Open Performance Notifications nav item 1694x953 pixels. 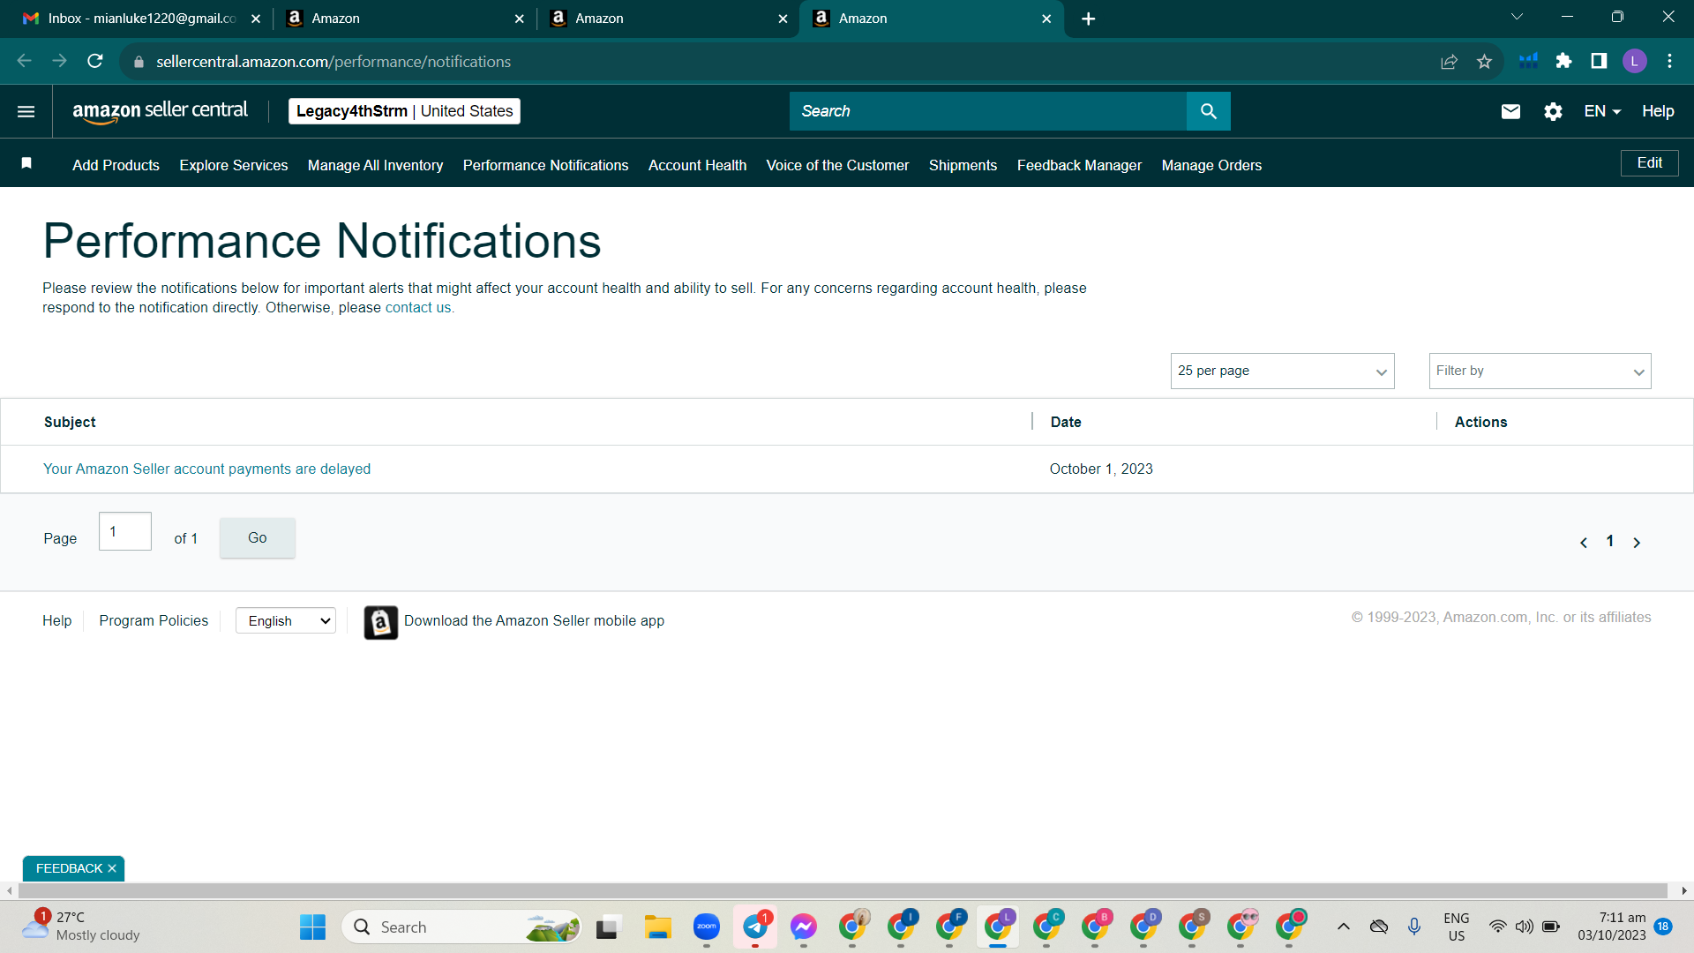[x=545, y=166]
